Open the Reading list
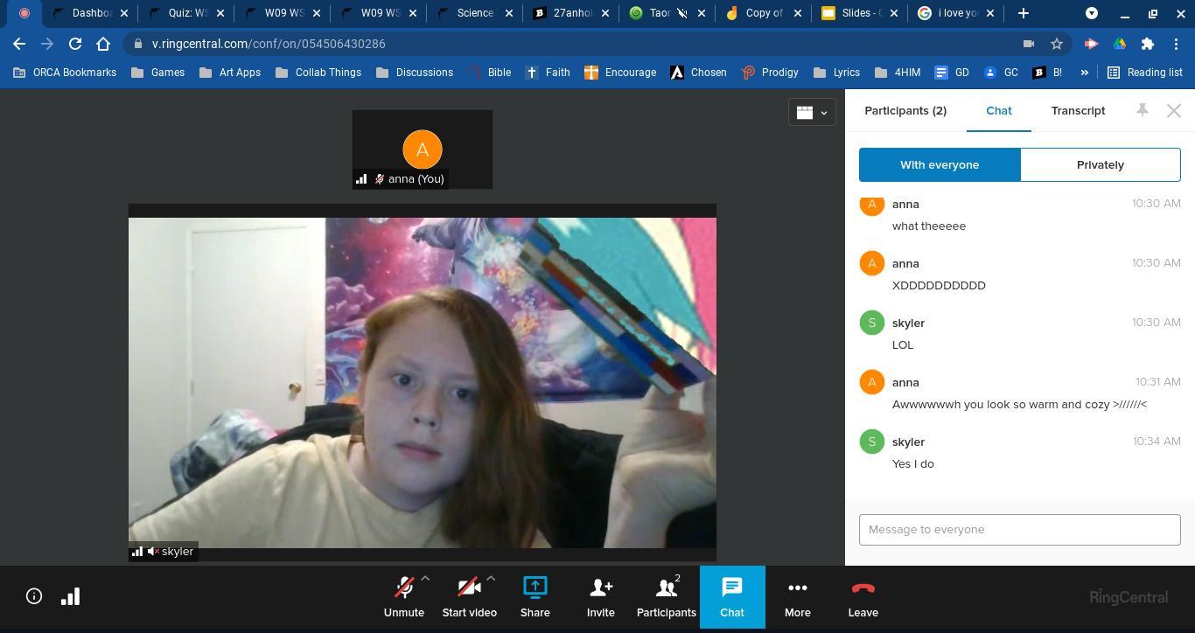The height and width of the screenshot is (633, 1195). [1145, 73]
